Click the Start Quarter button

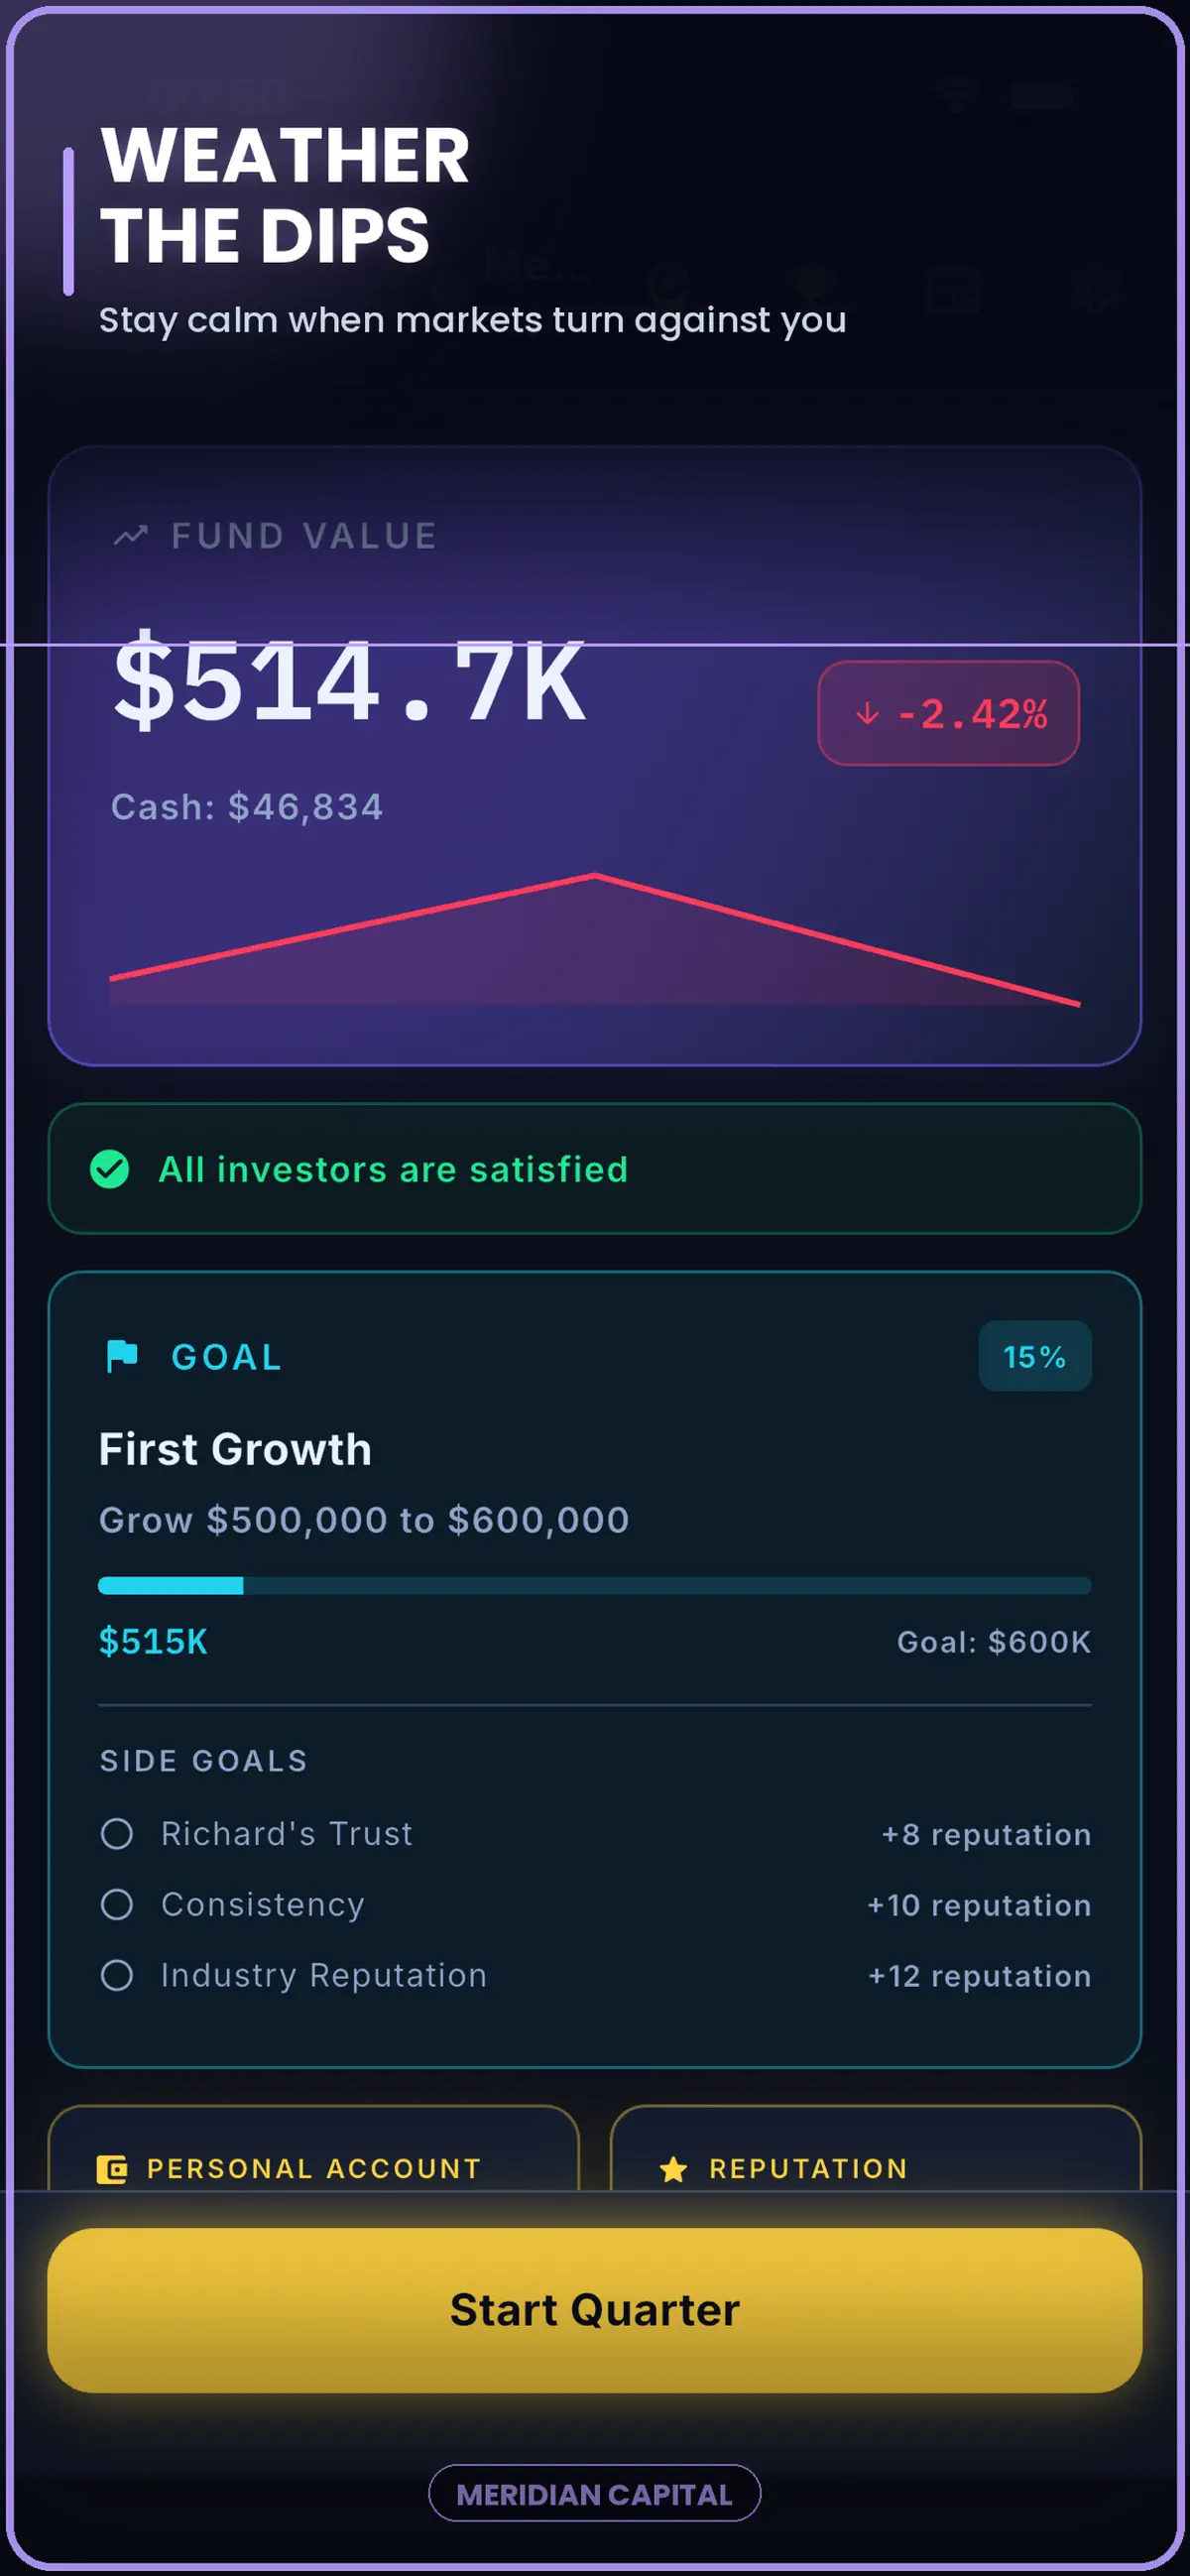pyautogui.click(x=595, y=2310)
